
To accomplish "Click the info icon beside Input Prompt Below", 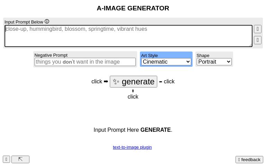I will (47, 21).
